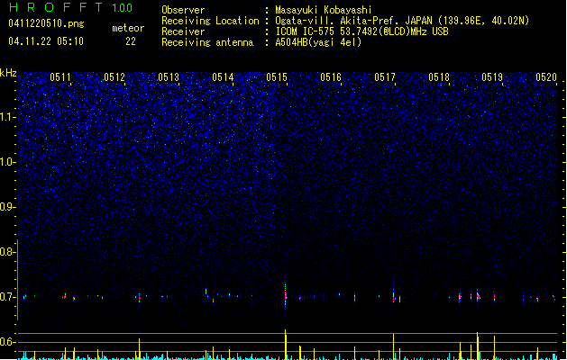Click the 0515 time marker

pyautogui.click(x=277, y=77)
